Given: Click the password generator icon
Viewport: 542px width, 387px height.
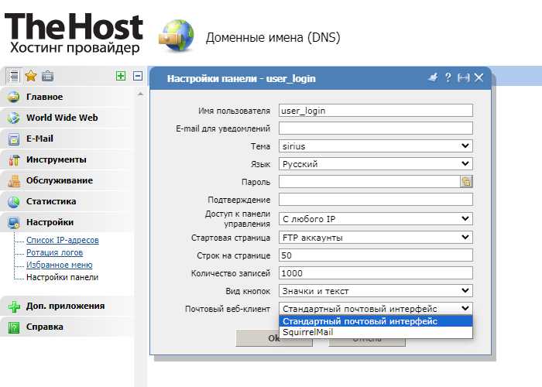Looking at the screenshot, I should pyautogui.click(x=466, y=181).
